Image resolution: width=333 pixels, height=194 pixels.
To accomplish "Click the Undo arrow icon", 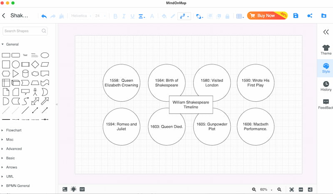I will click(44, 16).
